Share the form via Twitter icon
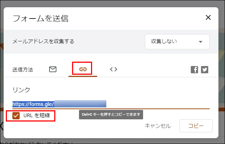Screen dimensions: 225x144 205,70
